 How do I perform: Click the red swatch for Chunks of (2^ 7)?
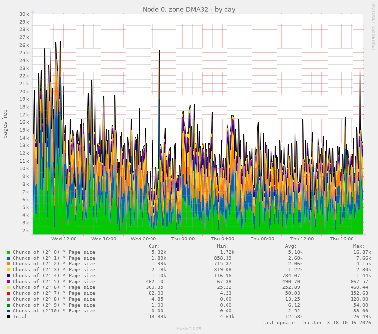8,293
